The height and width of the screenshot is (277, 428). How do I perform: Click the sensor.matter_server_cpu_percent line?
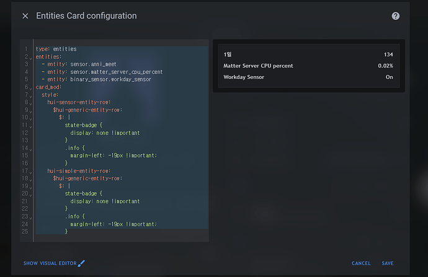[x=102, y=72]
